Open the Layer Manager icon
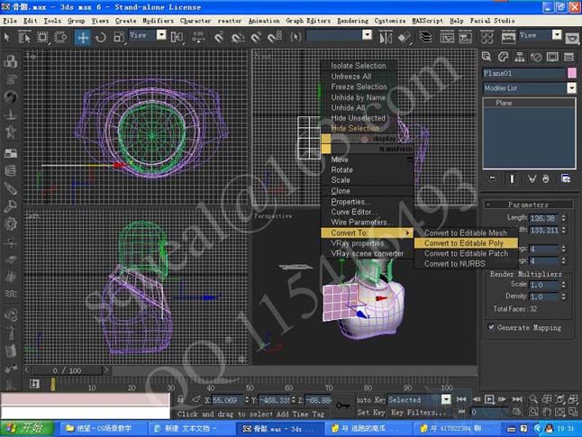The width and height of the screenshot is (582, 437). 426,37
